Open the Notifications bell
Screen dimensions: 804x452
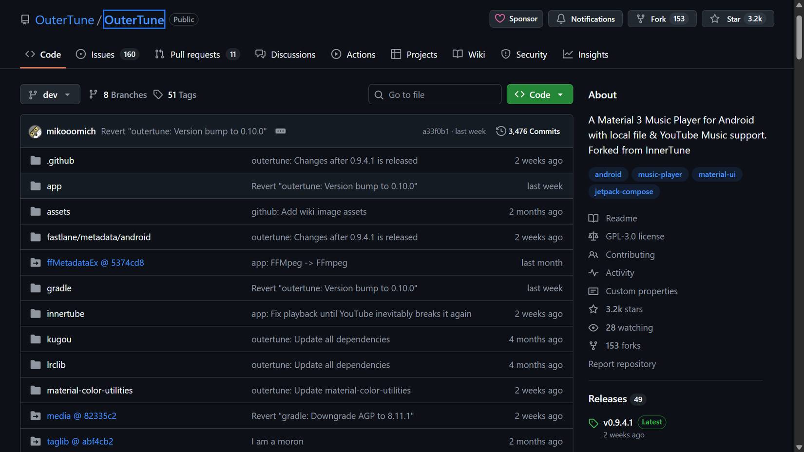[561, 19]
